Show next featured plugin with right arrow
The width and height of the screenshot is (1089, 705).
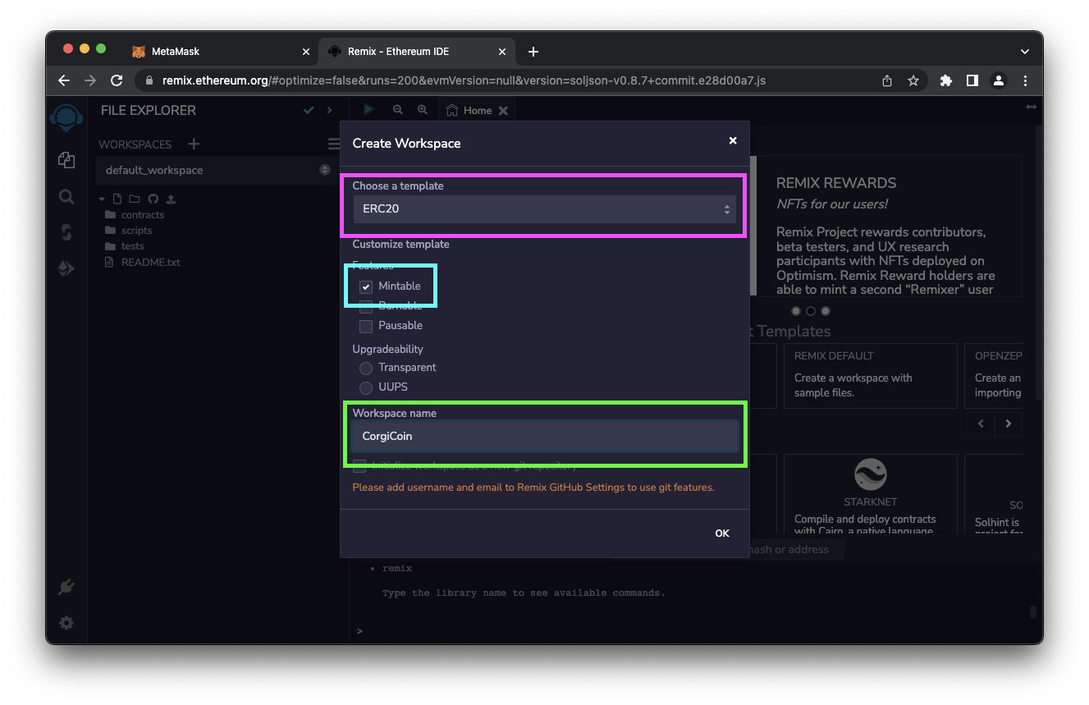click(x=1008, y=423)
